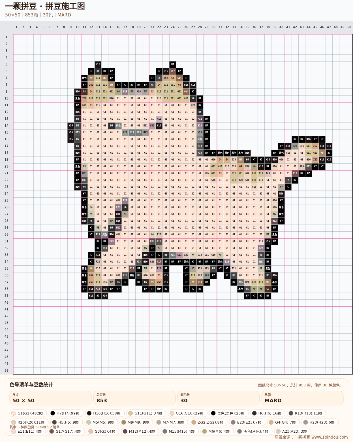
Task: Pick the M7 8颗 legend chip
Action: coord(171,422)
